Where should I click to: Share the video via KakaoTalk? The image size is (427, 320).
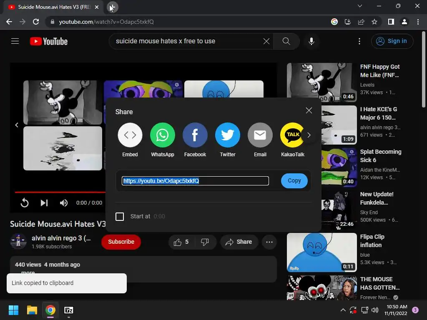[292, 135]
